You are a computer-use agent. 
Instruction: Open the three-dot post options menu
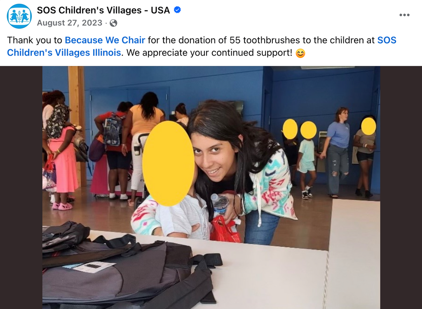coord(404,15)
